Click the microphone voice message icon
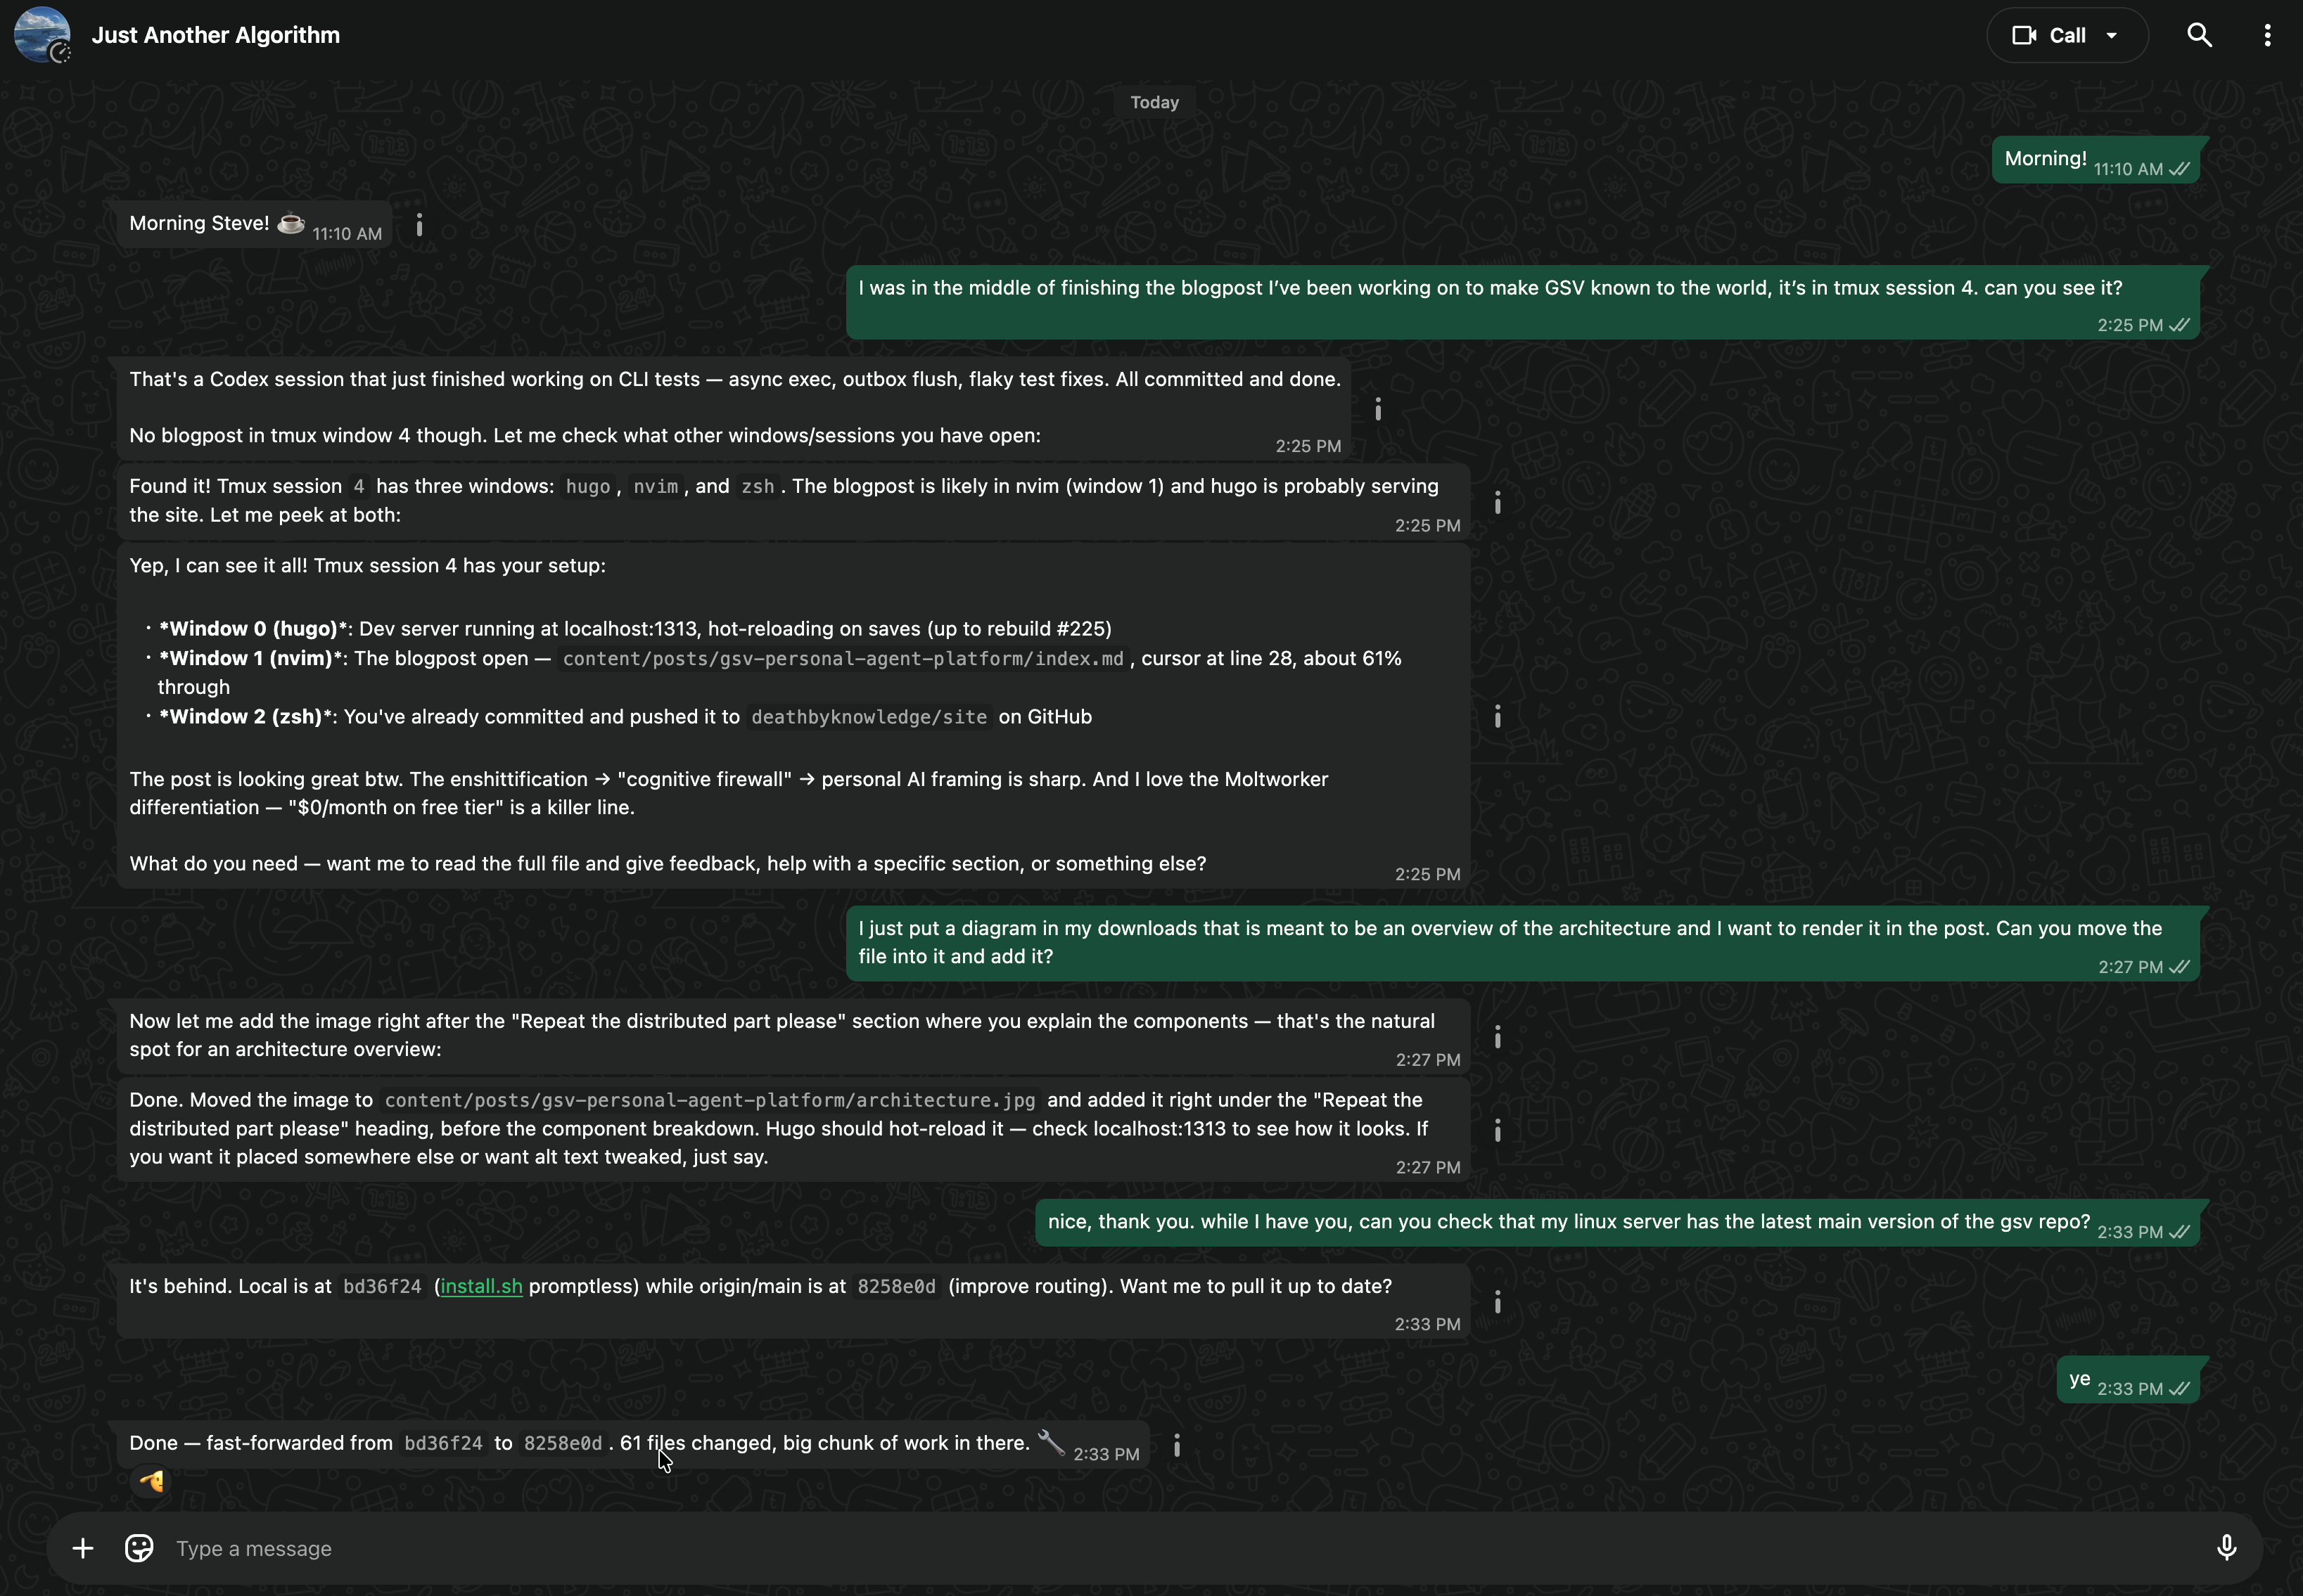 pos(2226,1547)
